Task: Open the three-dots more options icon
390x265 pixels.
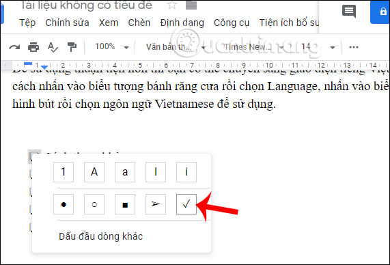Action: coord(353,47)
